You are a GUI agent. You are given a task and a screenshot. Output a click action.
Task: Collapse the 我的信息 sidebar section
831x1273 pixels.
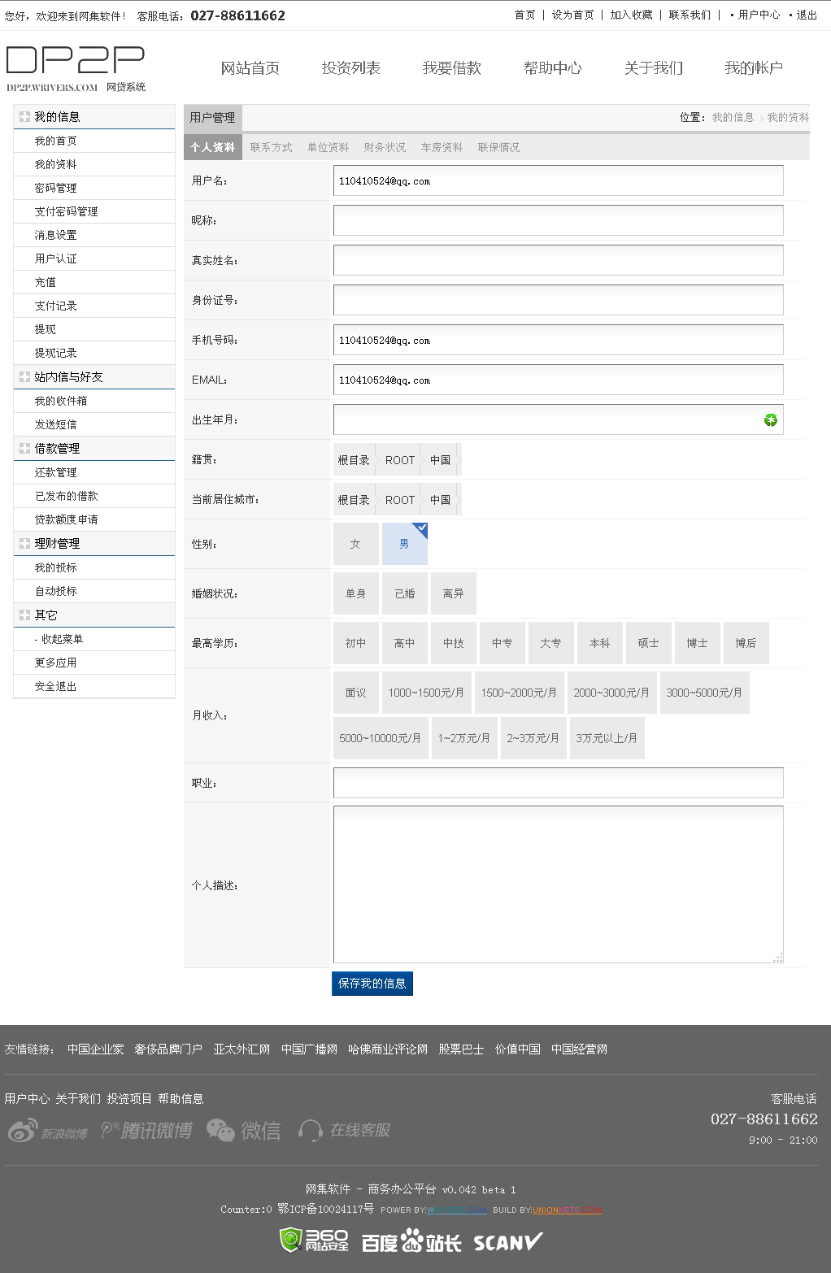point(25,117)
